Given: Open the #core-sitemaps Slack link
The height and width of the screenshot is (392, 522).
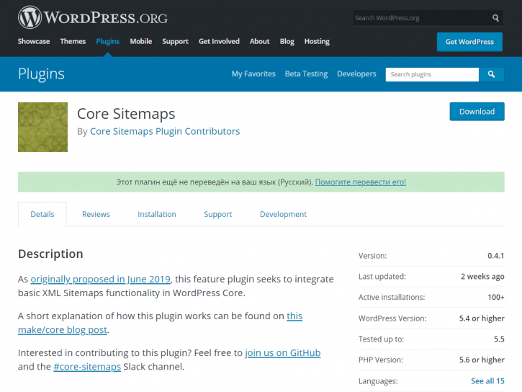Looking at the screenshot, I should (x=87, y=367).
